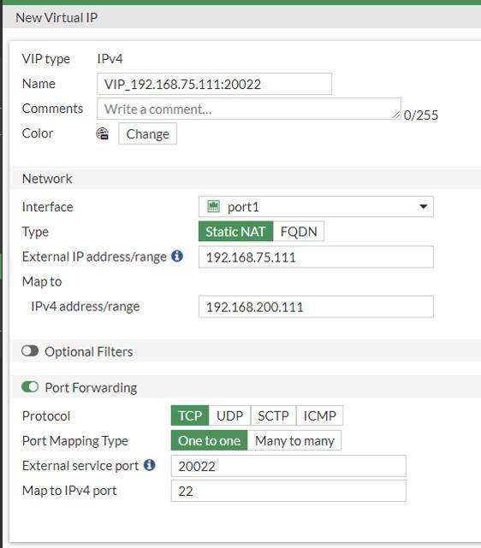Click the External service port field

coord(288,466)
